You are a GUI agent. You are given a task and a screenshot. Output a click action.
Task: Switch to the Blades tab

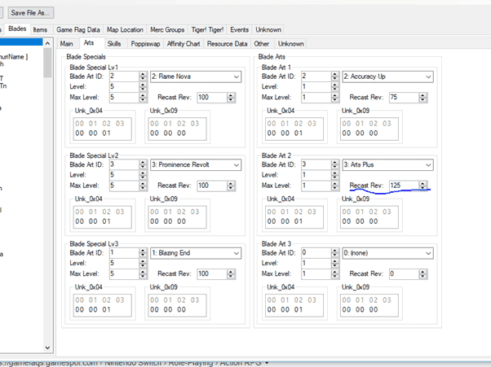(x=17, y=29)
